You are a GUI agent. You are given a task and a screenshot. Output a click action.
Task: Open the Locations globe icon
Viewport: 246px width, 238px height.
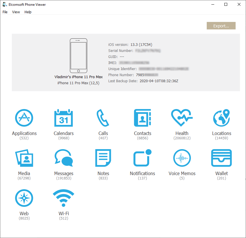221,118
